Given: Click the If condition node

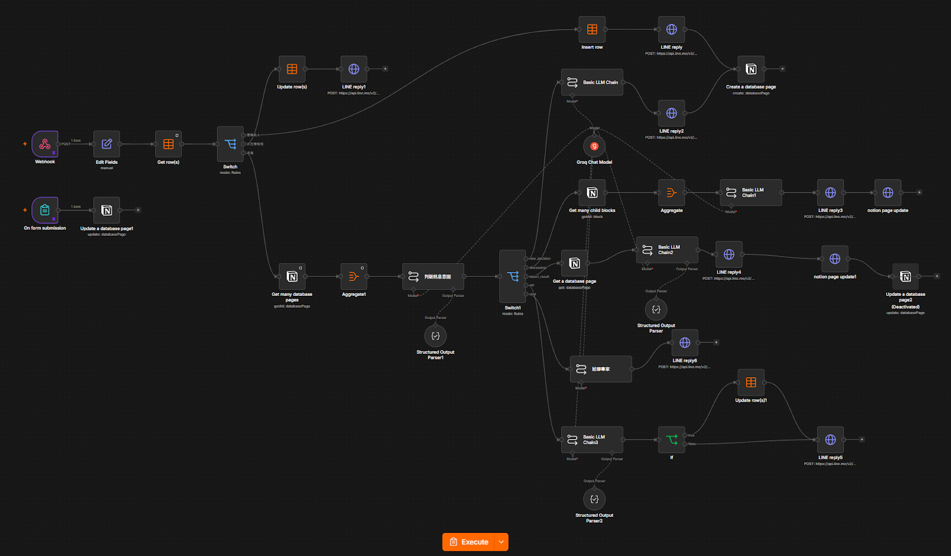Looking at the screenshot, I should click(672, 440).
